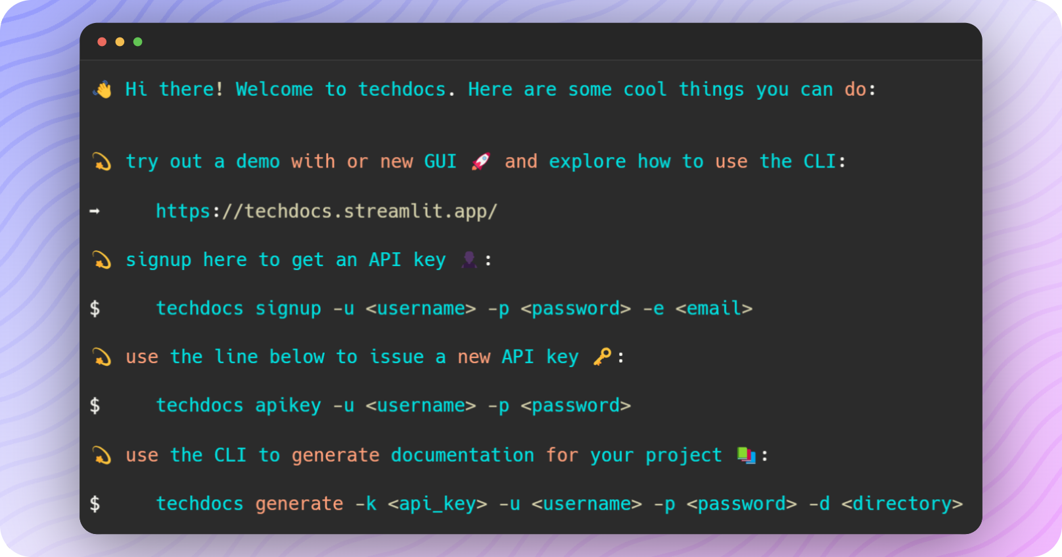Click the word 'generate' in last command

[x=299, y=504]
